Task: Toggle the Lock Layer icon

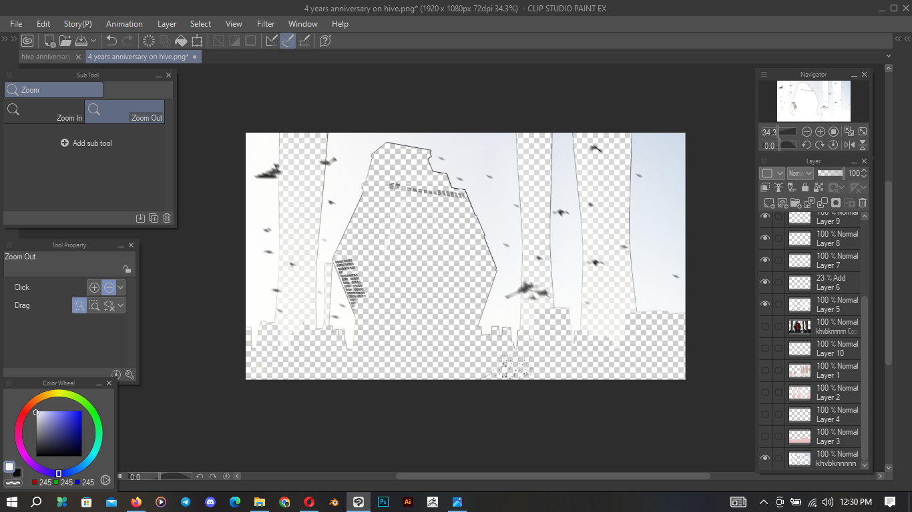Action: tap(805, 188)
